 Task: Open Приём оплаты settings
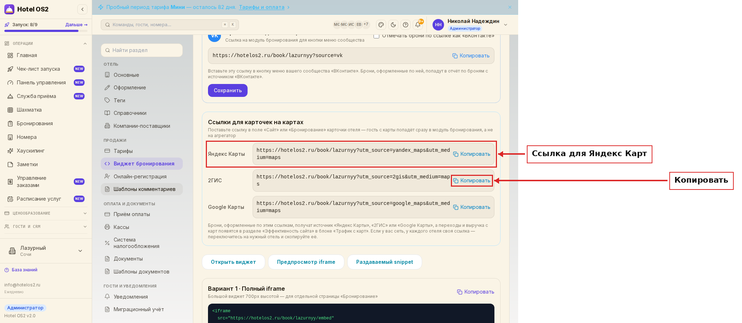(142, 214)
